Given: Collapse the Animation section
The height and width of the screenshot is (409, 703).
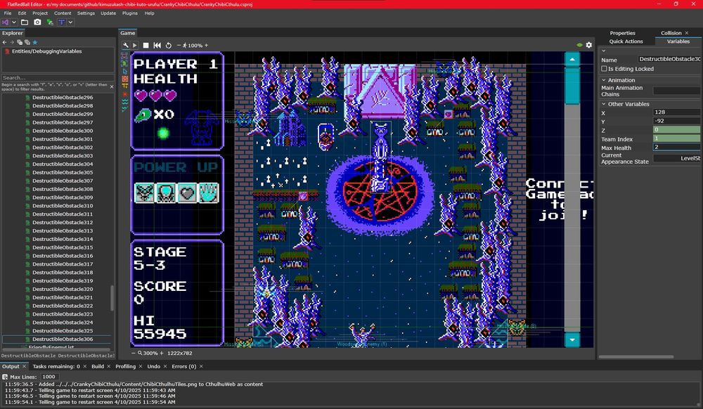Looking at the screenshot, I should point(603,80).
